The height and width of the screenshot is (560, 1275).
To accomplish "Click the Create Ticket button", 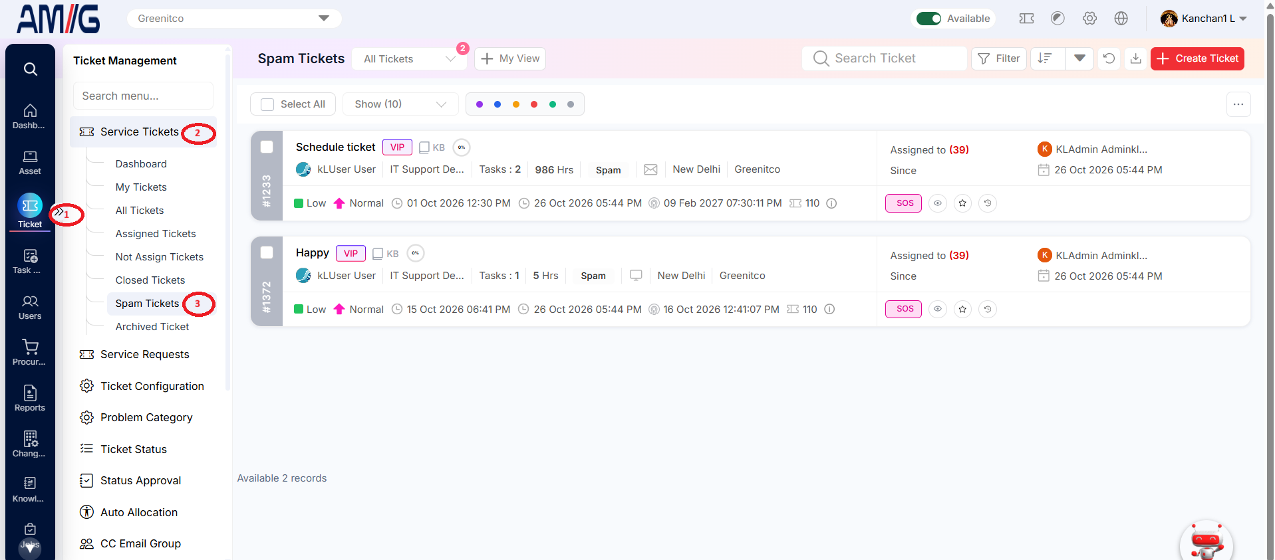I will click(1197, 58).
